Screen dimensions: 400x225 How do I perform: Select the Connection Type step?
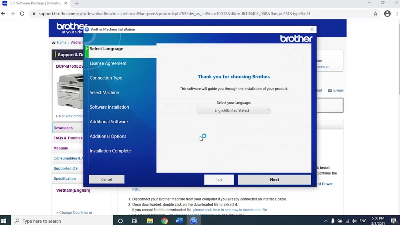pyautogui.click(x=106, y=78)
